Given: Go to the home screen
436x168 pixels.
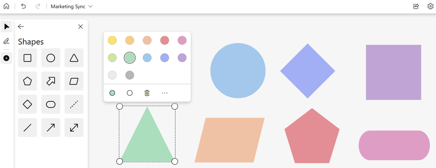Looking at the screenshot, I should (6, 6).
